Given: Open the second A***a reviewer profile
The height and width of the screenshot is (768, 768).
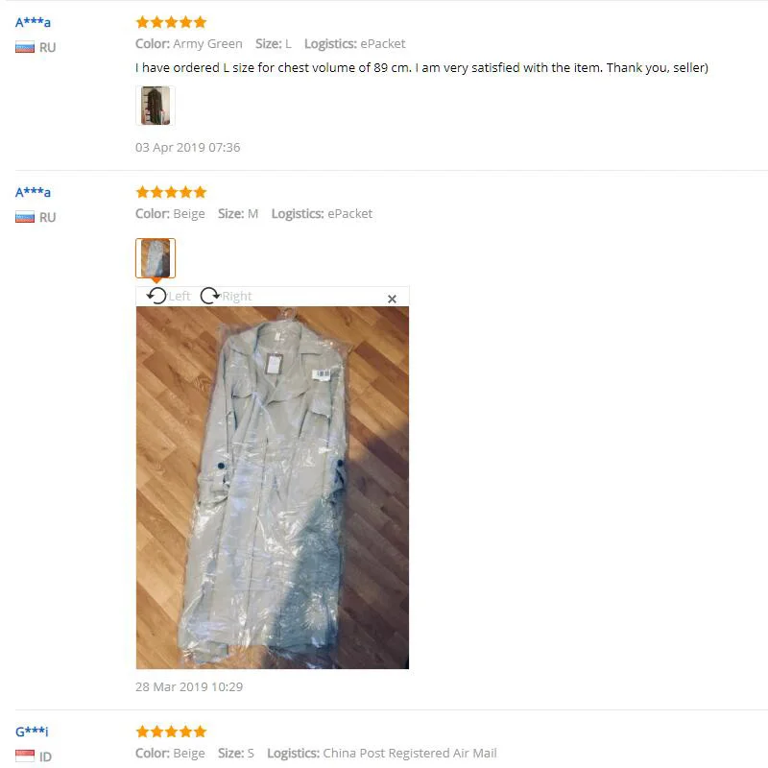Looking at the screenshot, I should coord(33,193).
